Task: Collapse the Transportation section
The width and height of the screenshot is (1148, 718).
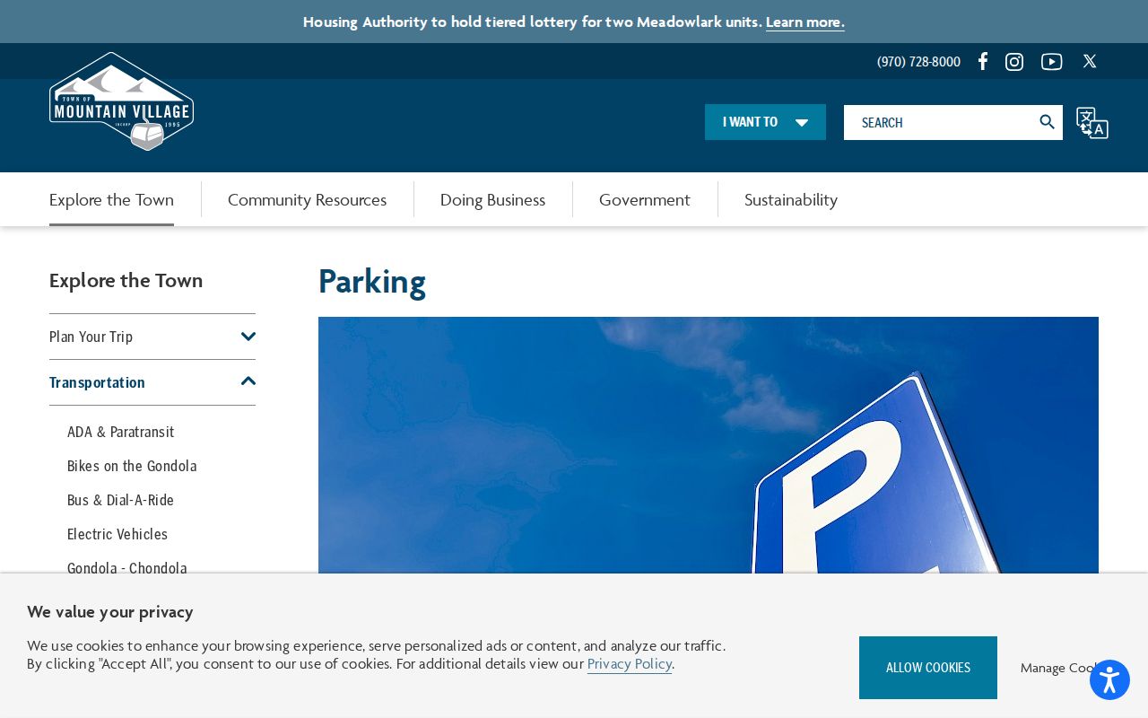Action: pyautogui.click(x=248, y=381)
